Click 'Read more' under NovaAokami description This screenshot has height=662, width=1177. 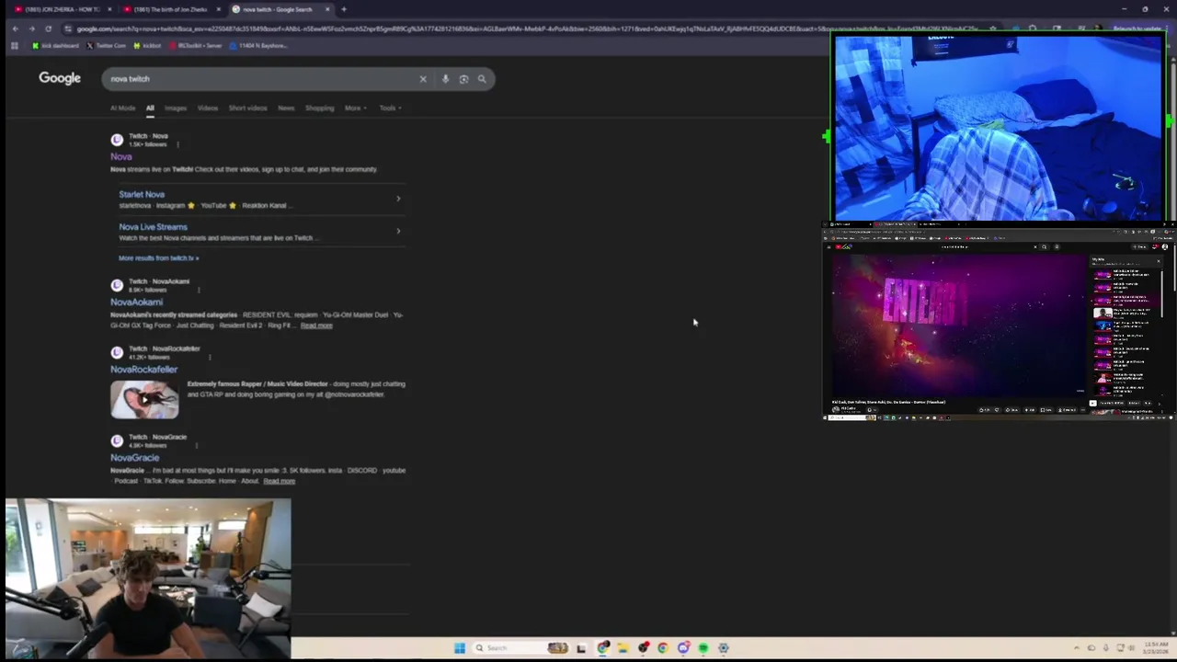tap(316, 325)
